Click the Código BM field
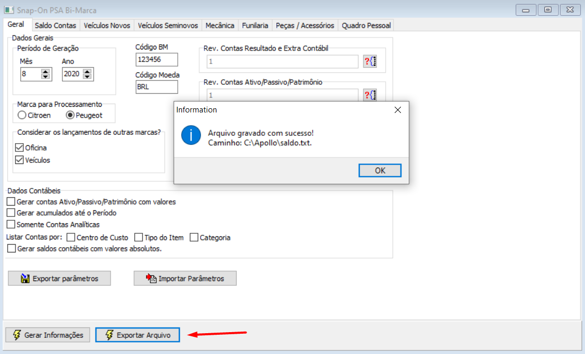 (x=157, y=60)
